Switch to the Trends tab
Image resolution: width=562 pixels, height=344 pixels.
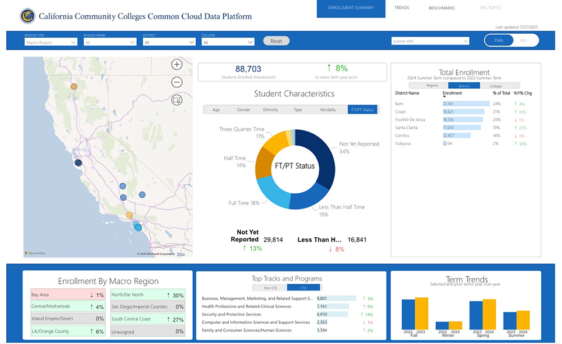[401, 8]
